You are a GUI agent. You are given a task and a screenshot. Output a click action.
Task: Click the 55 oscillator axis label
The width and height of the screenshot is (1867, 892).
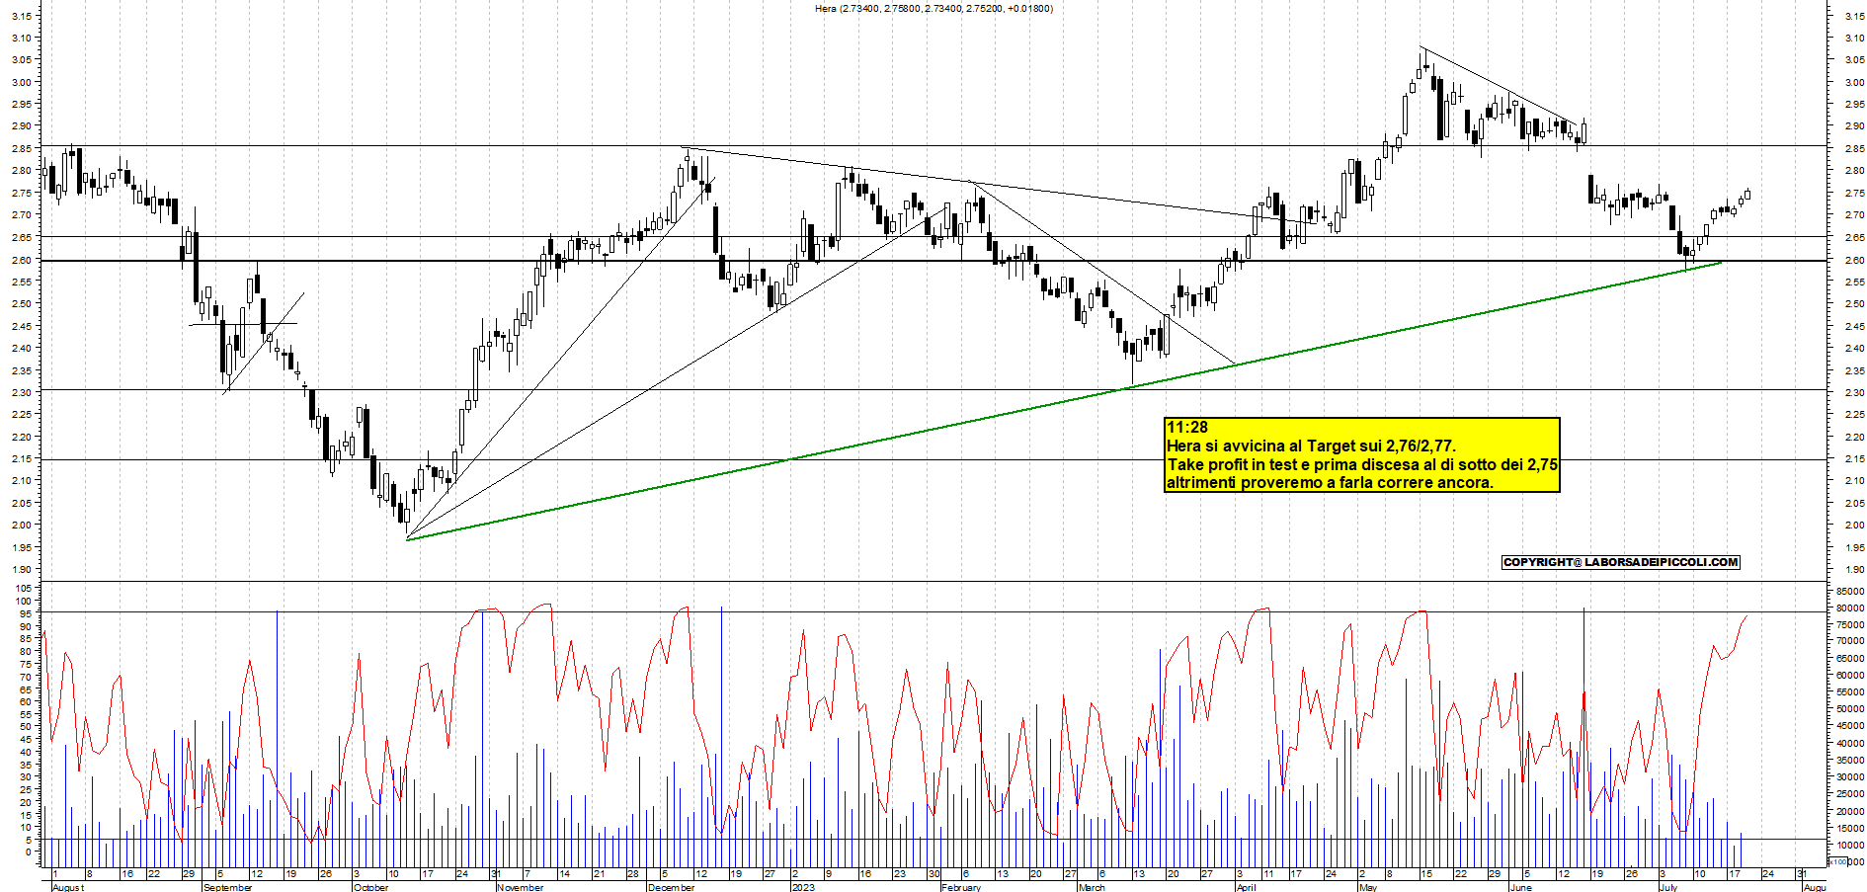pos(26,714)
